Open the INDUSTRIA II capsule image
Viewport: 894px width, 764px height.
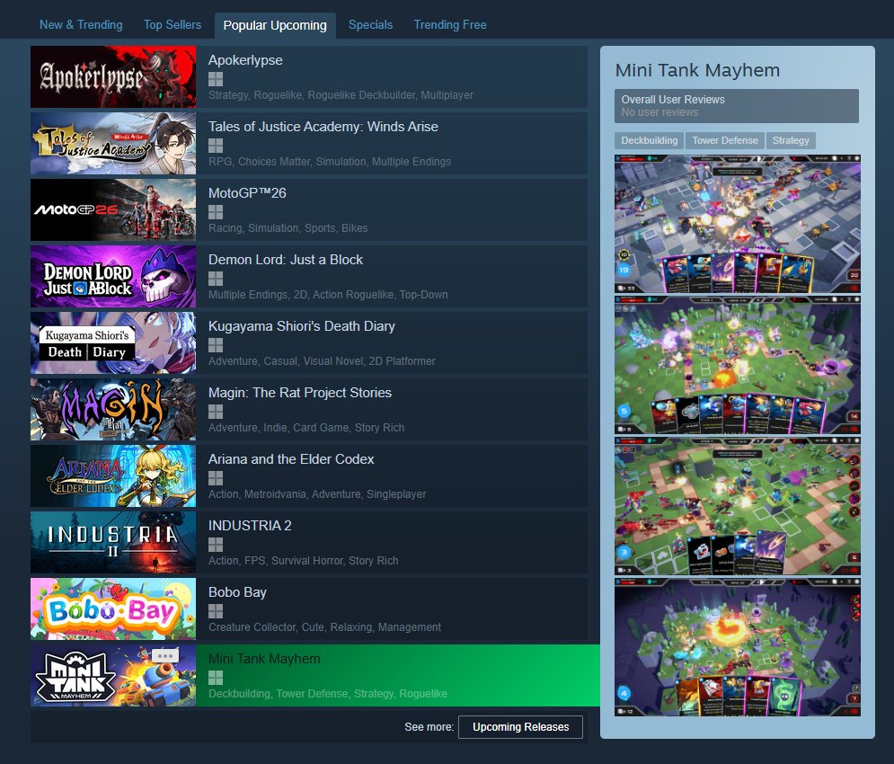(x=113, y=542)
